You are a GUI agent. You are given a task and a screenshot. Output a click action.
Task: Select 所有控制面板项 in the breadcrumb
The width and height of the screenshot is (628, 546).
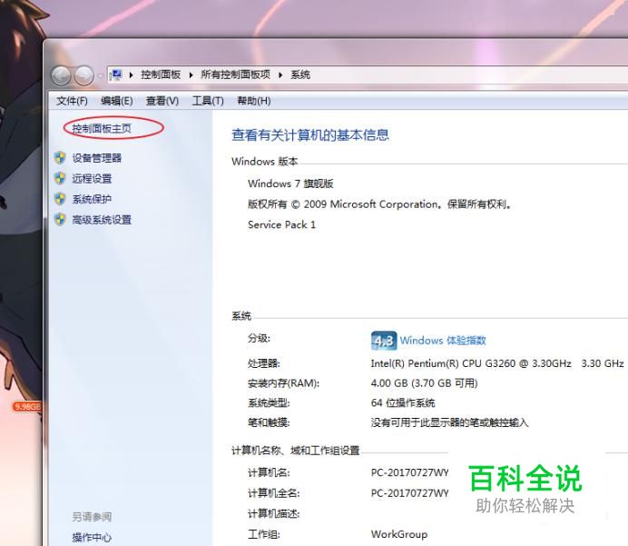click(x=236, y=74)
